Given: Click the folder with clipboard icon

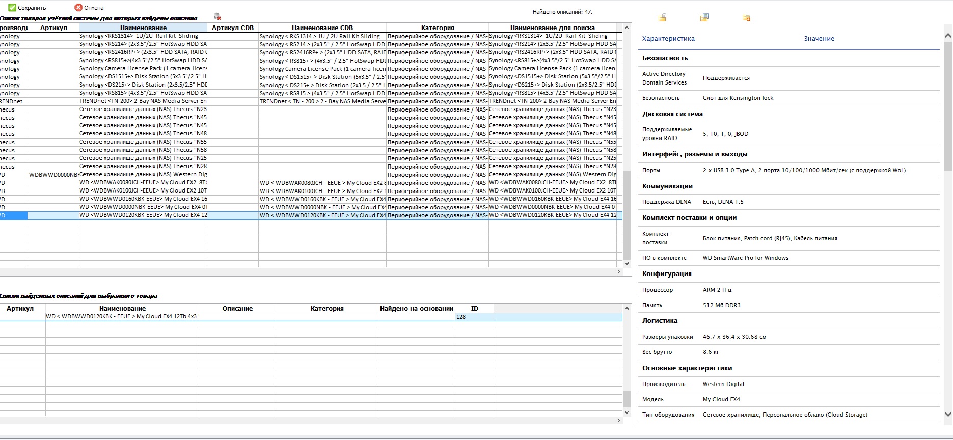Looking at the screenshot, I should pos(662,18).
